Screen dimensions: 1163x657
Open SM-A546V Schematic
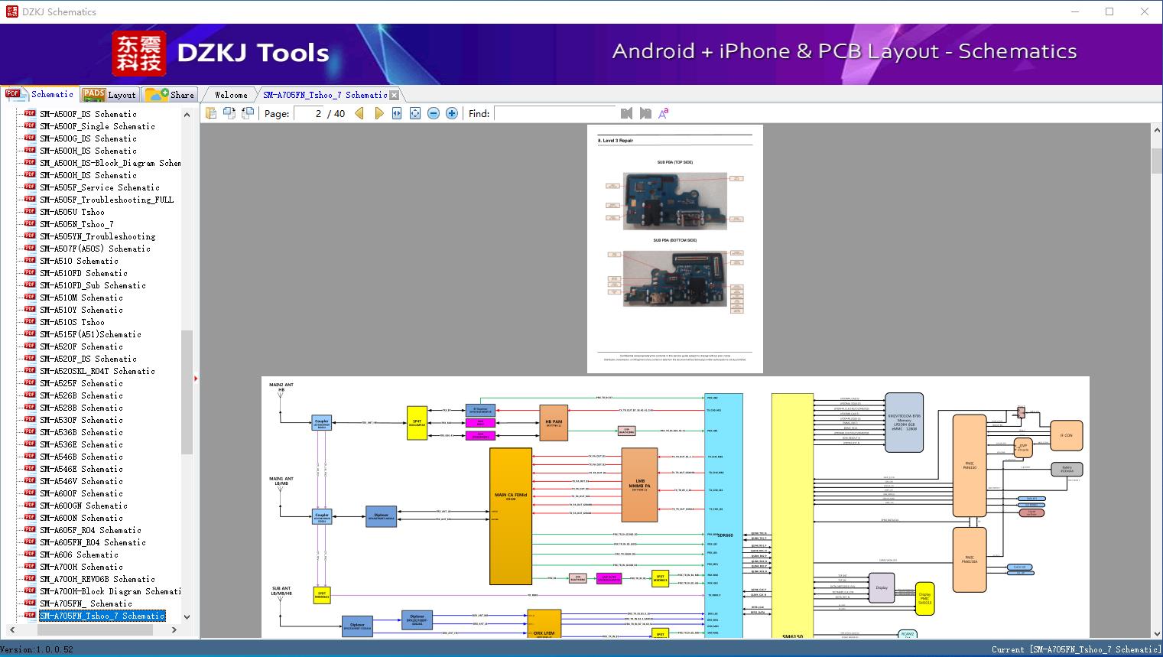coord(81,481)
